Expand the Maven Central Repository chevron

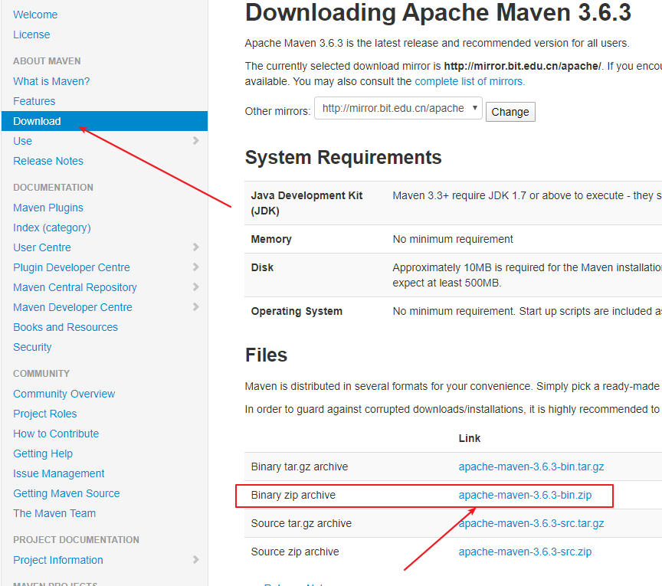click(195, 287)
